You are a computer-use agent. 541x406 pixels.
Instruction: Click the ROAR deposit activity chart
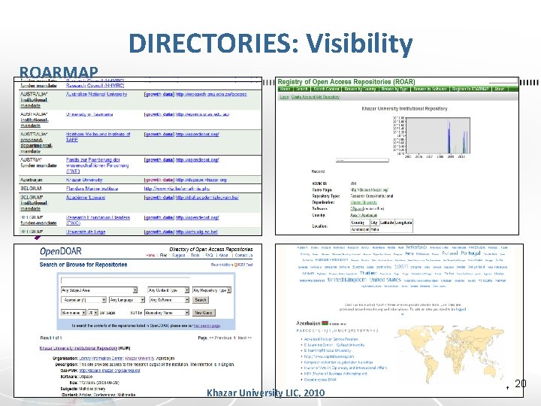[x=433, y=137]
